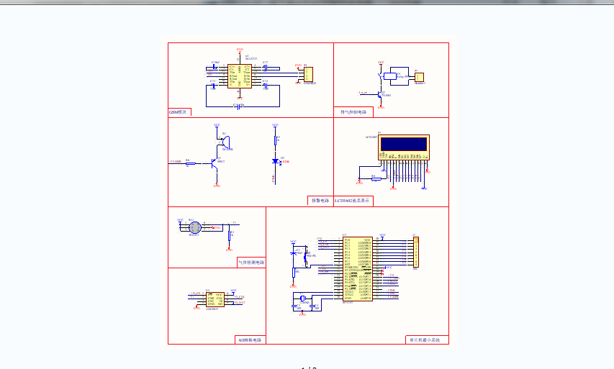Click the LCD1602液晶显示 section label

tap(352, 201)
